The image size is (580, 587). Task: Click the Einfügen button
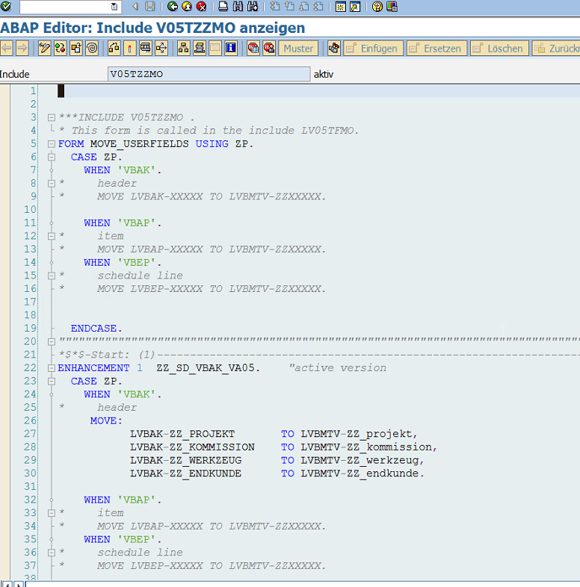point(373,49)
